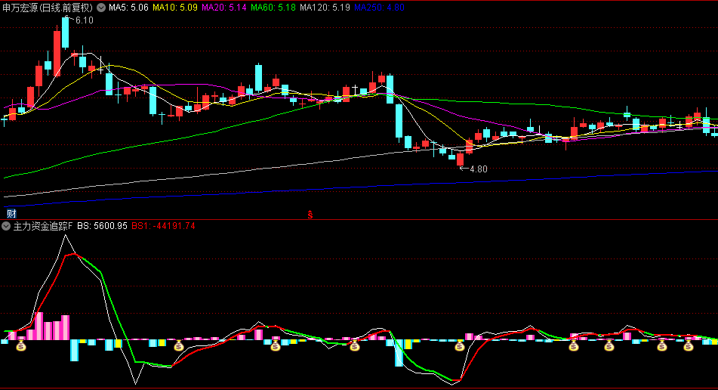
Task: Open the dropdown arrow beside 申万宏源 title
Action: (100, 8)
